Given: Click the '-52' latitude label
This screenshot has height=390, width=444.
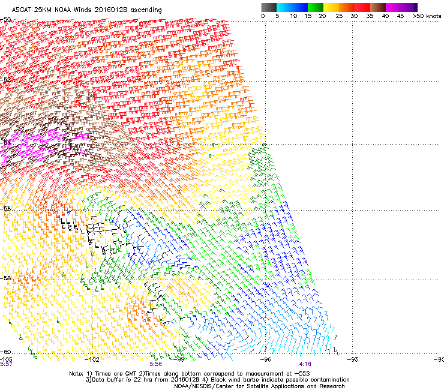Looking at the screenshot, I should pos(5,80).
